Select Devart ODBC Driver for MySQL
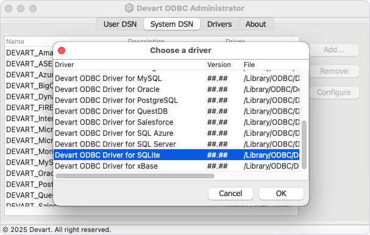Screen dimensions: 370x235 [x=176, y=79]
